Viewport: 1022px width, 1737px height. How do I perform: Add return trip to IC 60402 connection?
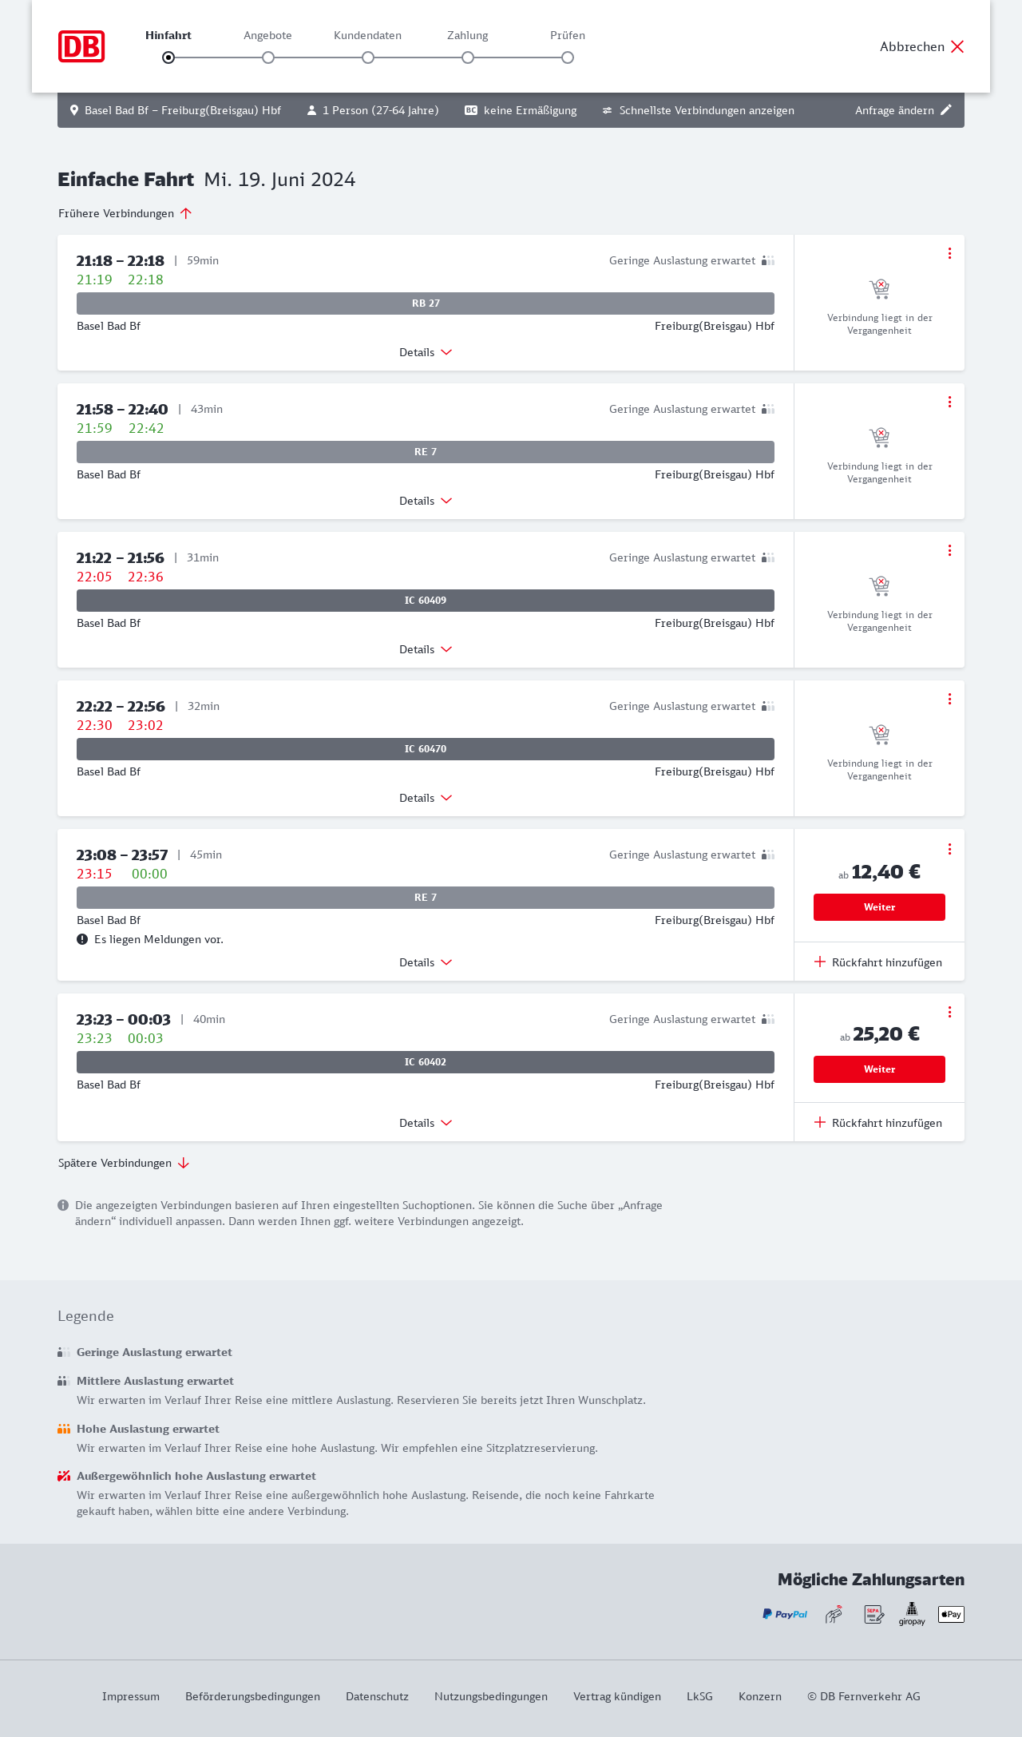(x=878, y=1123)
